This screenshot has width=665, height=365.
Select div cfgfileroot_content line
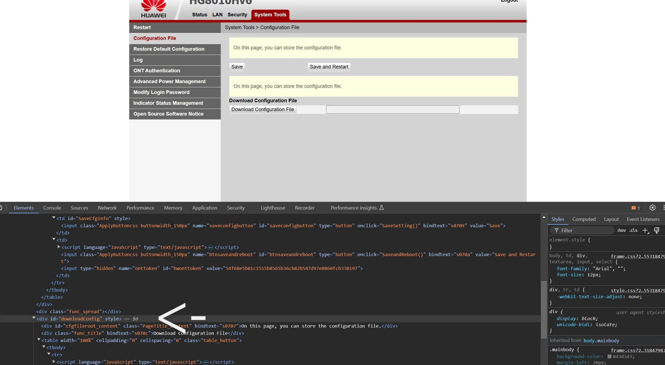[219, 326]
